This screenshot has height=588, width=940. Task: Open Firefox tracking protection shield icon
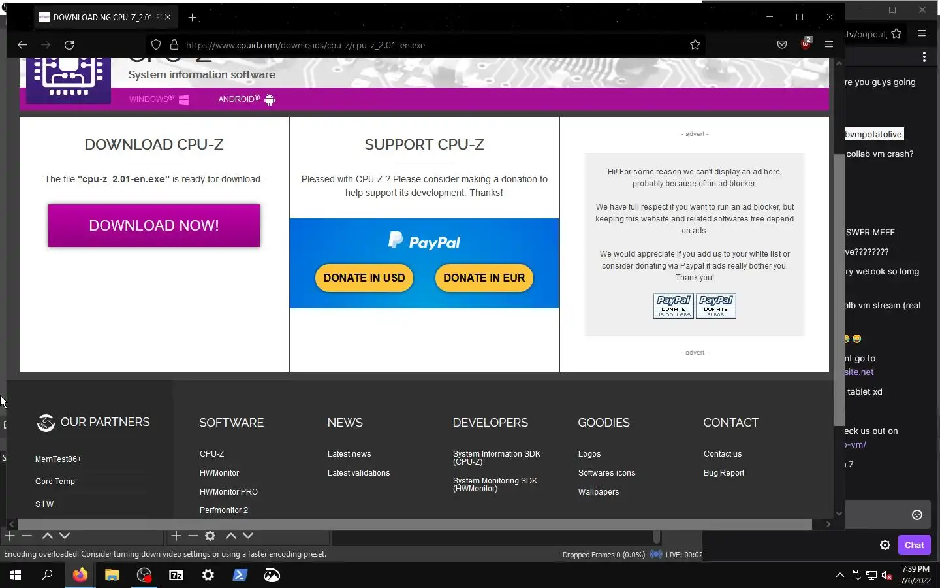156,45
